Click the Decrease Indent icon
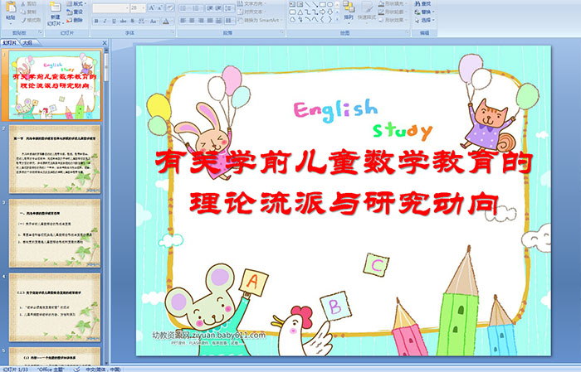Image resolution: width=581 pixels, height=372 pixels. (210, 8)
